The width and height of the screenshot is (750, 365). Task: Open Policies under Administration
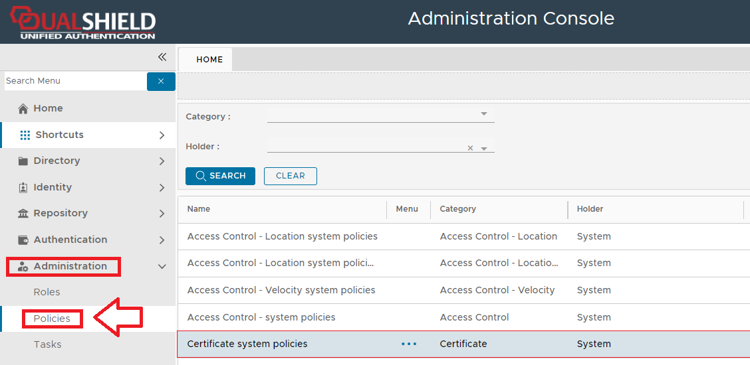tap(52, 319)
